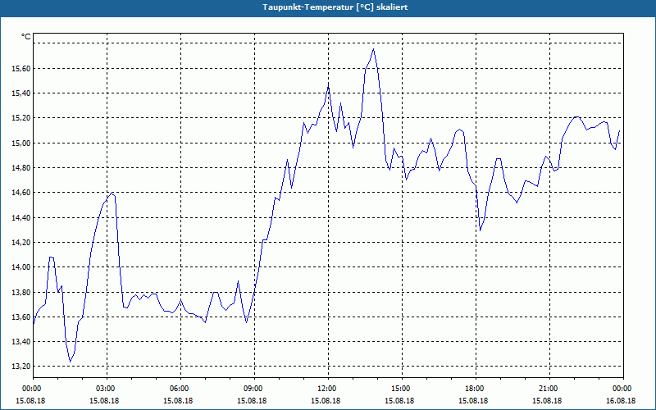Click the '00:00' label above date 16.08.18
Image resolution: width=656 pixels, height=410 pixels.
tap(623, 389)
